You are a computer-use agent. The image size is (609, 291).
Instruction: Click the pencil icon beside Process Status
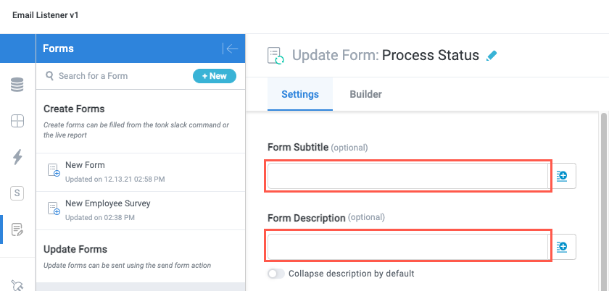pos(492,55)
